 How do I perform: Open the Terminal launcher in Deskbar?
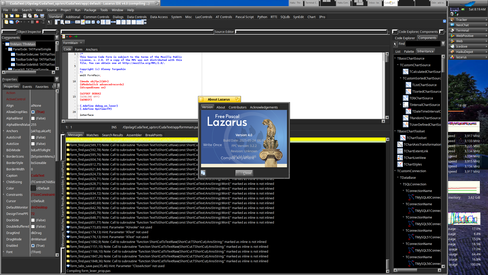click(x=462, y=30)
